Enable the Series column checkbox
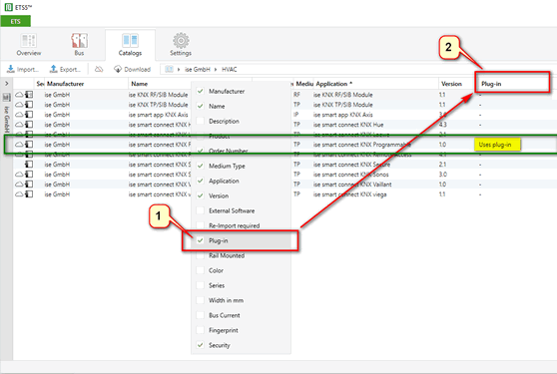Viewport: 557px width, 374px height. click(x=201, y=285)
